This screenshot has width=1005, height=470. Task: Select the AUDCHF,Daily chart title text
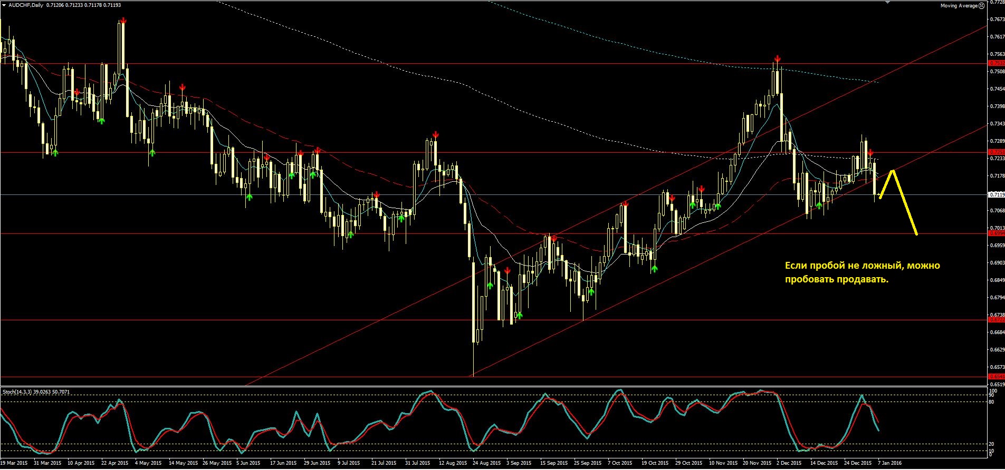[x=26, y=5]
